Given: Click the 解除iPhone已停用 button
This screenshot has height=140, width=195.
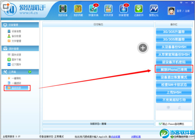Looking at the screenshot, I should (x=174, y=69).
